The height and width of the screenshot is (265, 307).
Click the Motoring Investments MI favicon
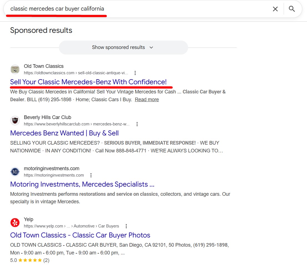click(15, 172)
